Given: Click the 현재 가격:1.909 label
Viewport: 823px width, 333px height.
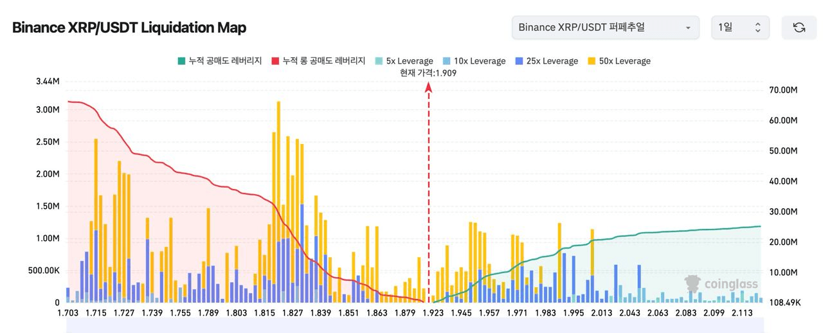Looking at the screenshot, I should coord(428,73).
